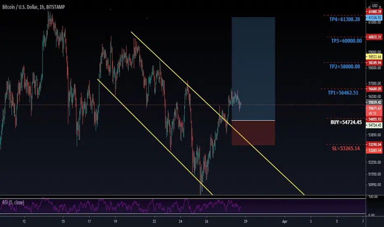
Task: Click the purple RSI line in indicator pane
Action: click(121, 206)
